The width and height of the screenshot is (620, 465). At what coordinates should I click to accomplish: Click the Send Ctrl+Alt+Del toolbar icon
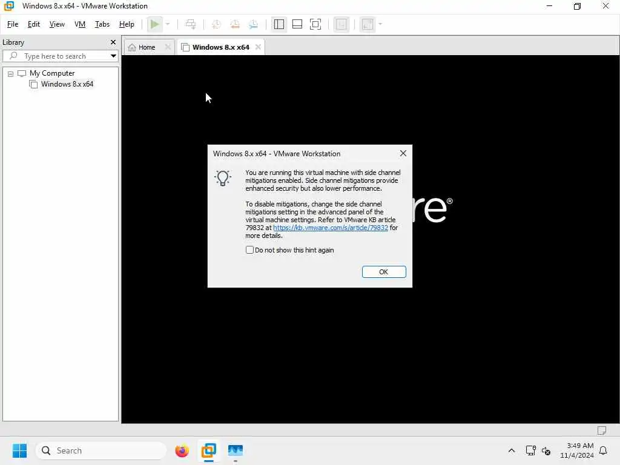point(191,24)
